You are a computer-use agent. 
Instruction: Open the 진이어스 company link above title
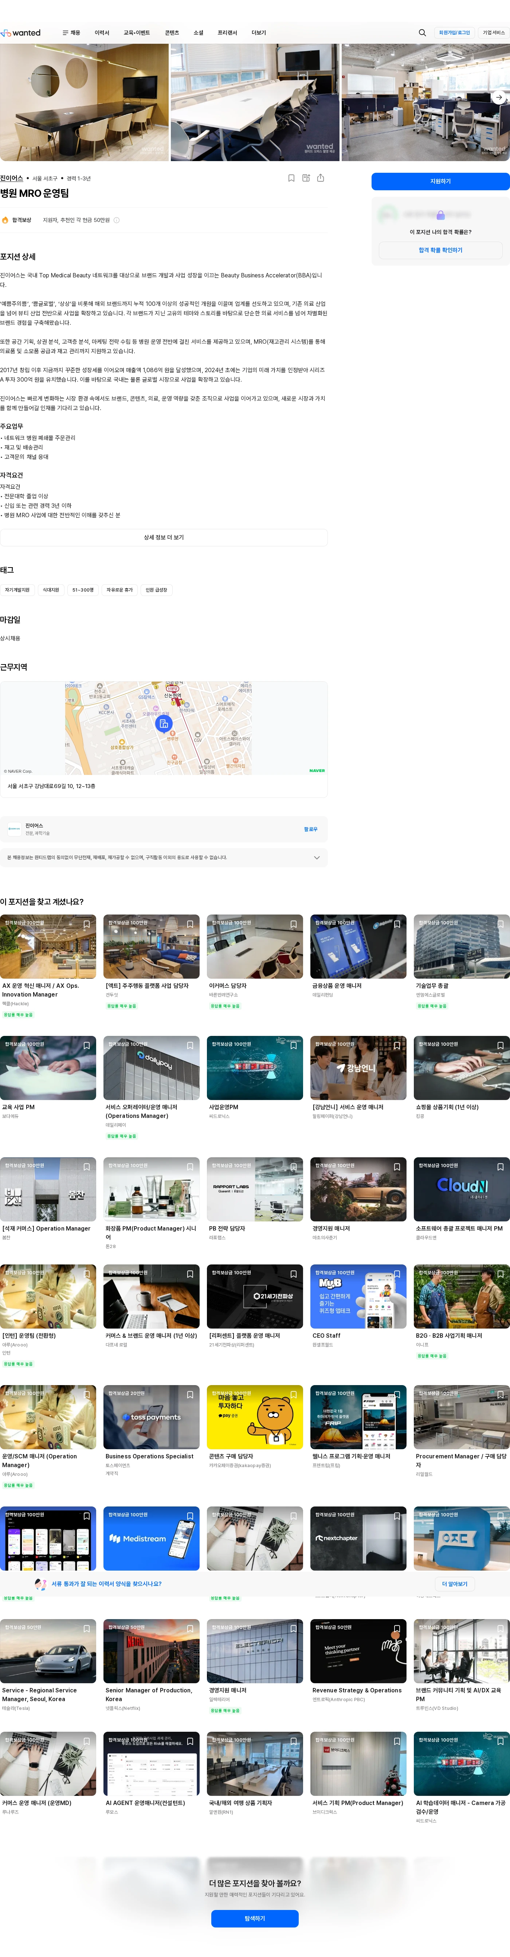point(11,179)
